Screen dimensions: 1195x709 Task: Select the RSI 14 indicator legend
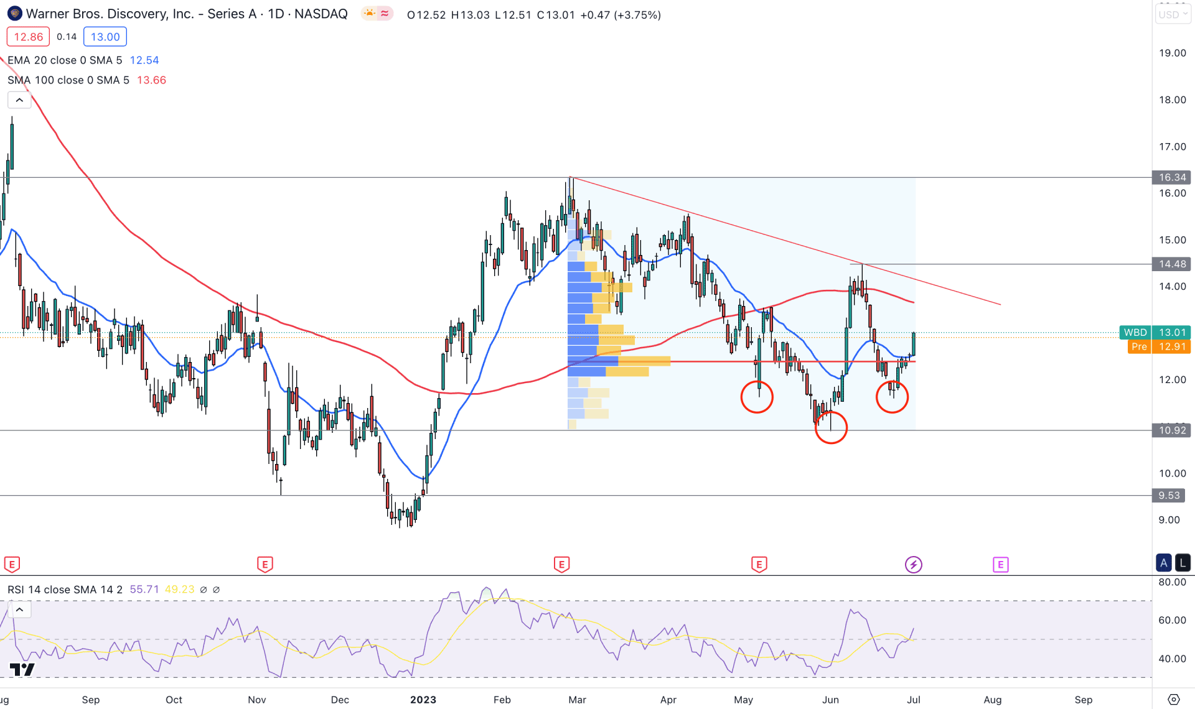click(x=65, y=590)
